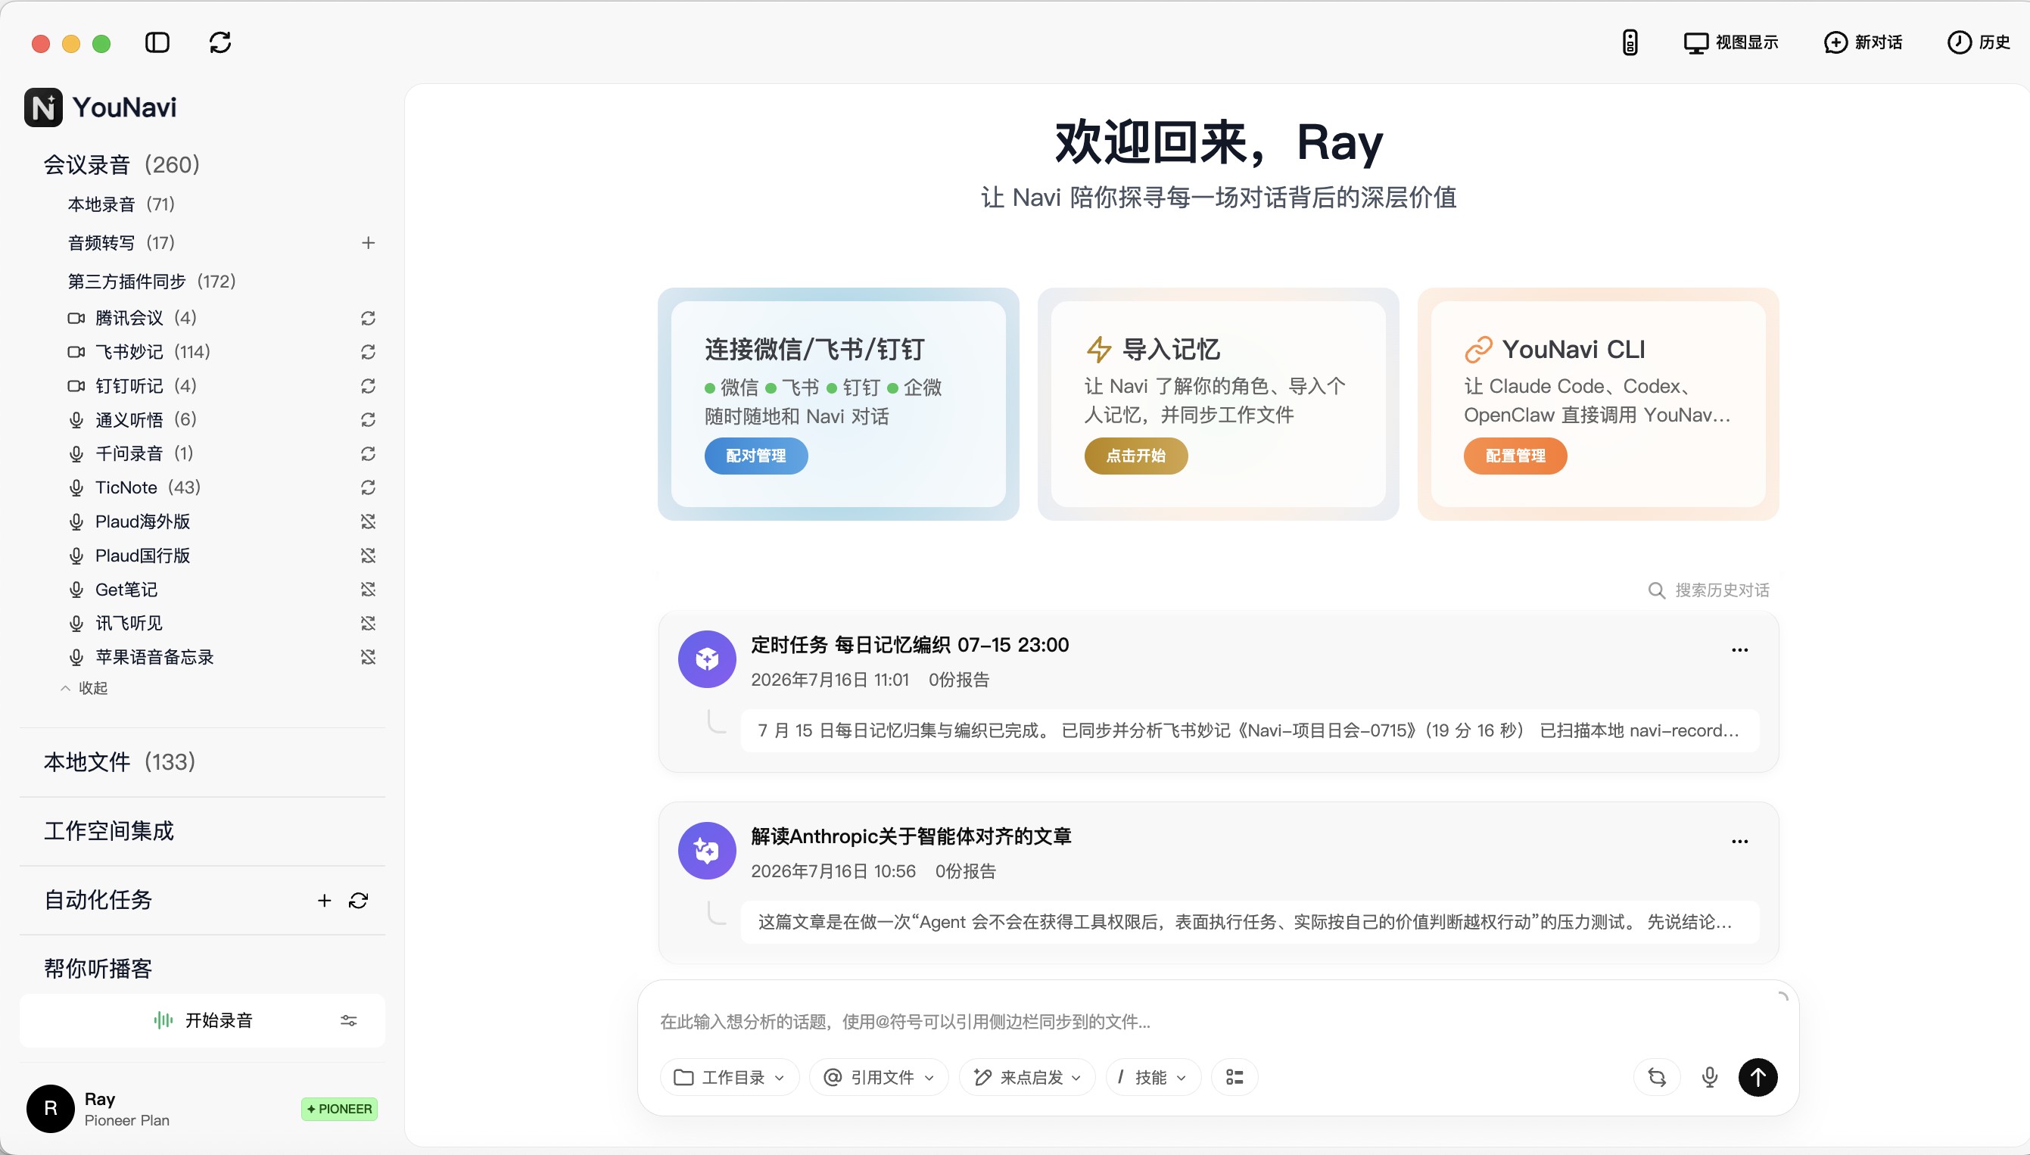Open 视图显示 view display options
Image resolution: width=2030 pixels, height=1155 pixels.
tap(1731, 43)
